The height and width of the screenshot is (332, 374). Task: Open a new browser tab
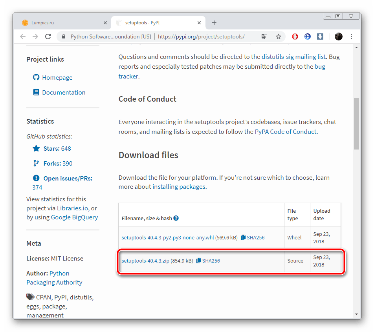coord(214,23)
